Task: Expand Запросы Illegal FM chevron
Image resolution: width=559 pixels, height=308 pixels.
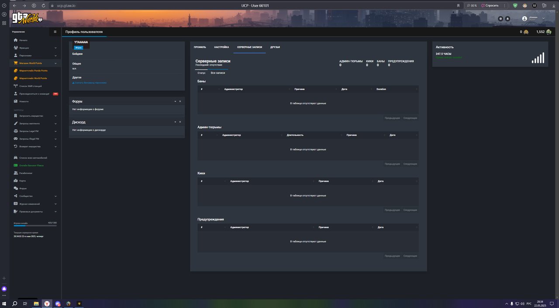Action: pyautogui.click(x=55, y=139)
